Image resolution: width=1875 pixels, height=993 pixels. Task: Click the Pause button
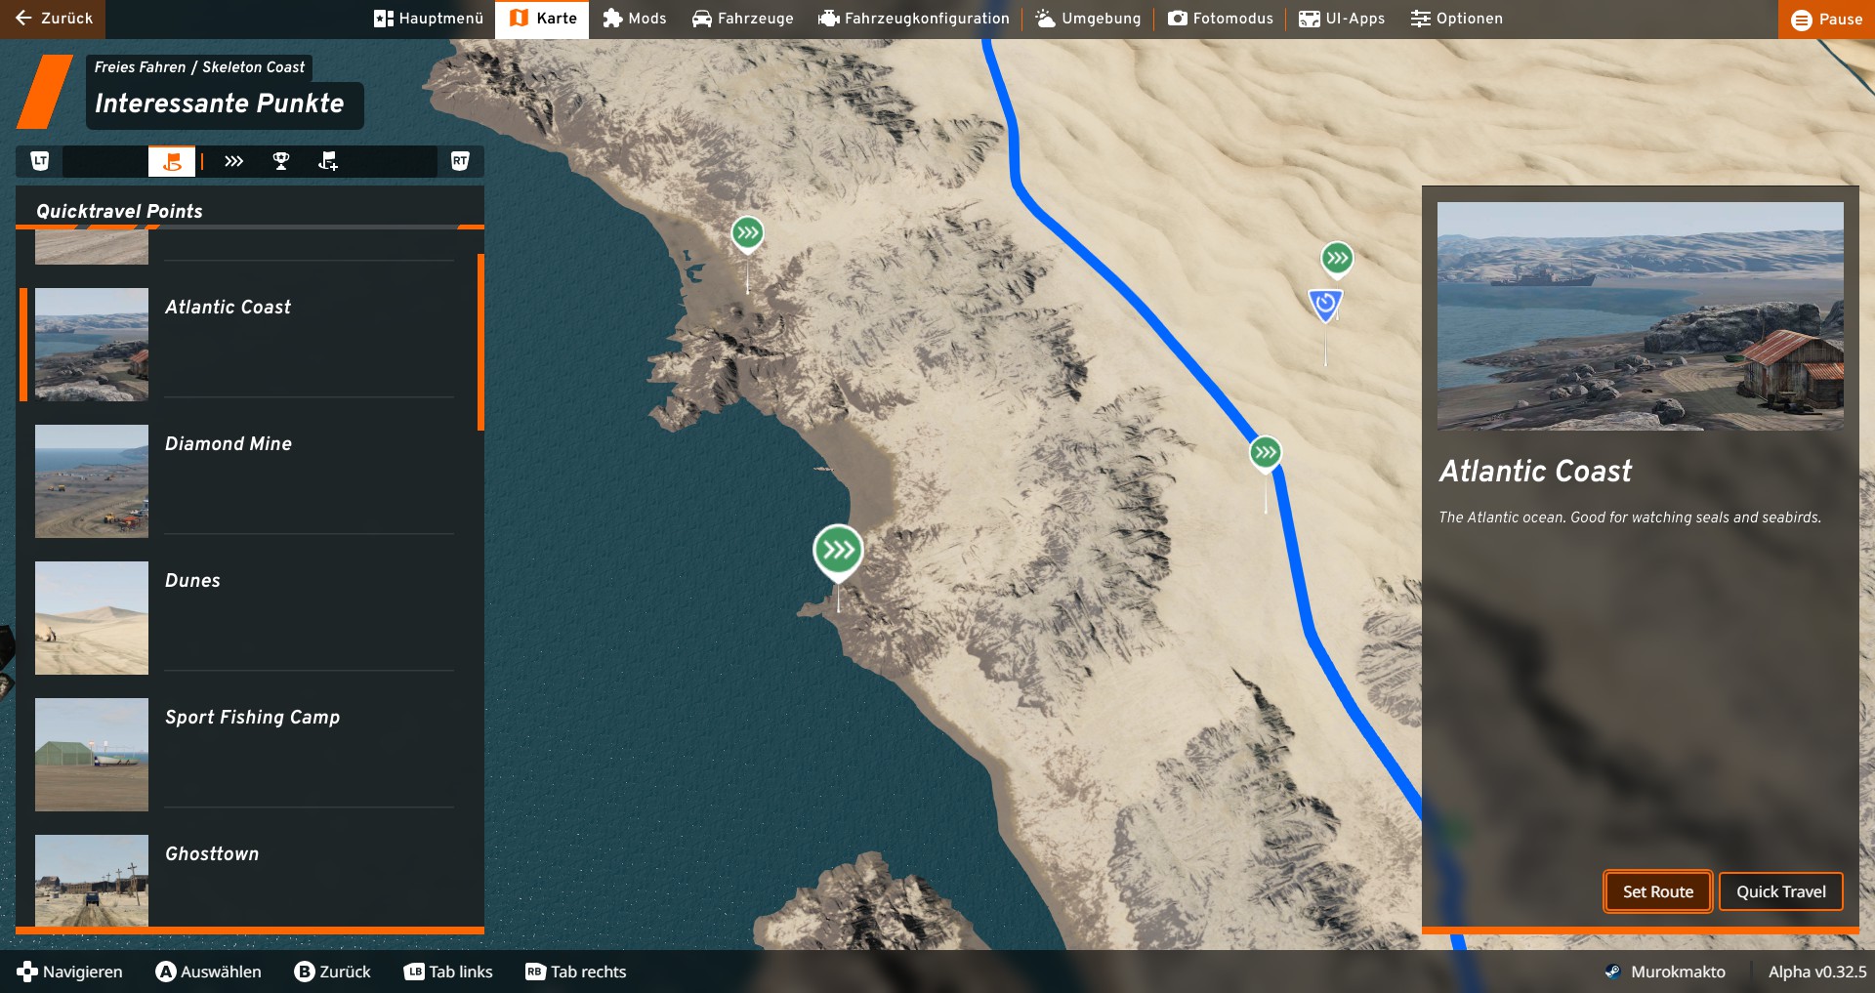click(x=1826, y=20)
